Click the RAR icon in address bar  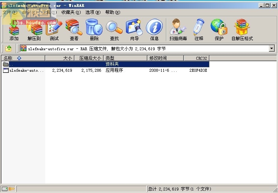pyautogui.click(x=23, y=48)
